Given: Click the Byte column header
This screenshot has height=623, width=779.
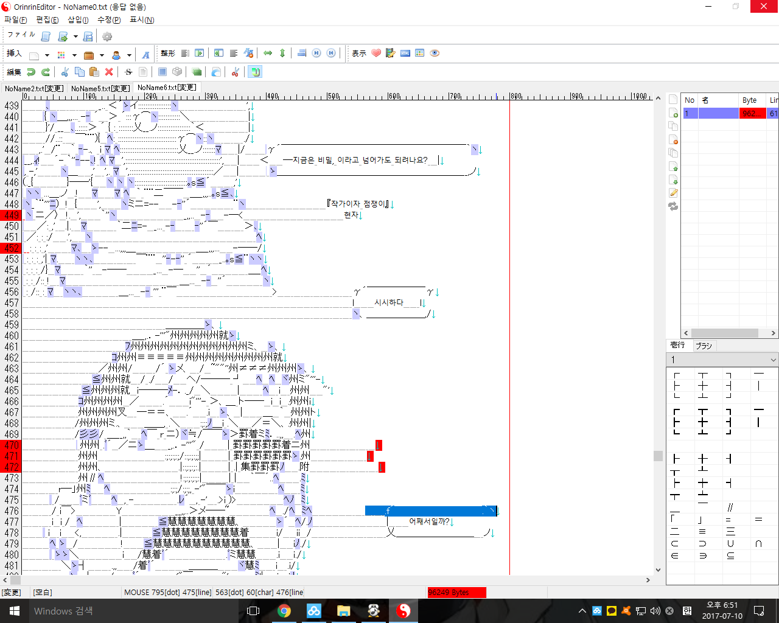Looking at the screenshot, I should [750, 100].
